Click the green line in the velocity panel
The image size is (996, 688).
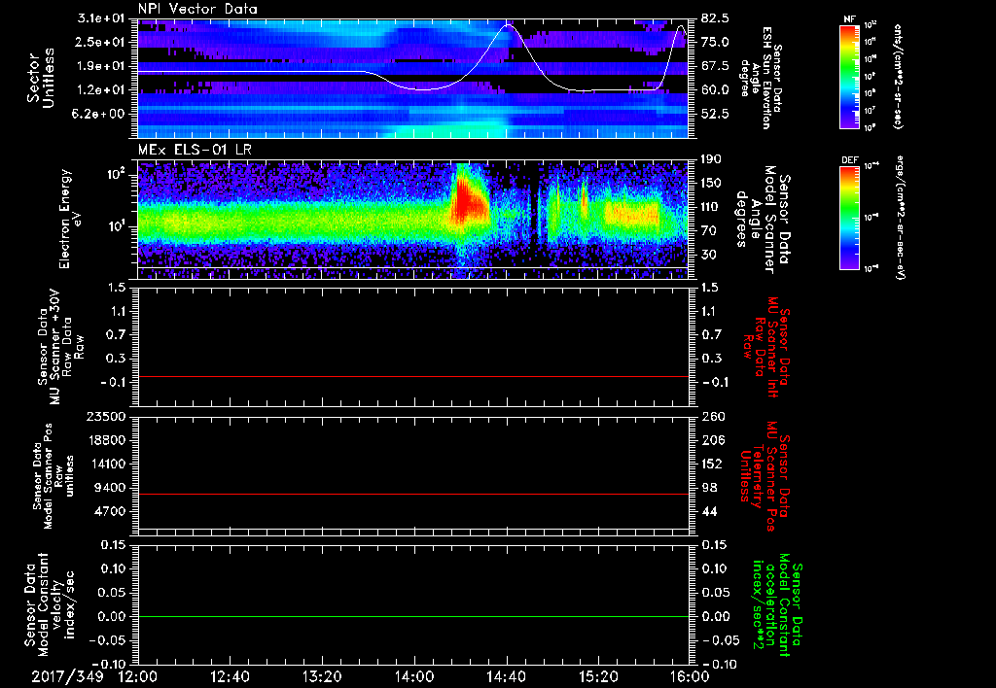click(x=413, y=616)
